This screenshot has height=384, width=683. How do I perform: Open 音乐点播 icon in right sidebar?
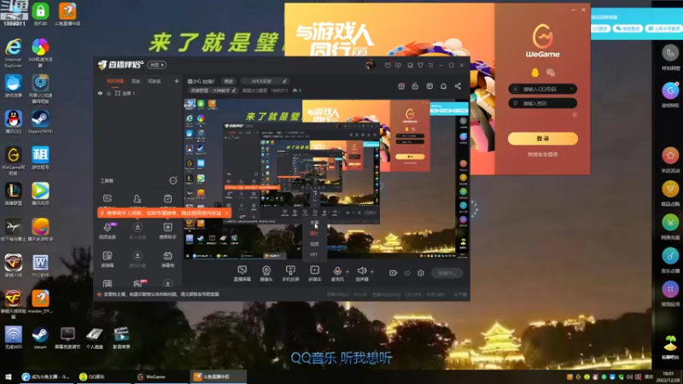pyautogui.click(x=670, y=256)
